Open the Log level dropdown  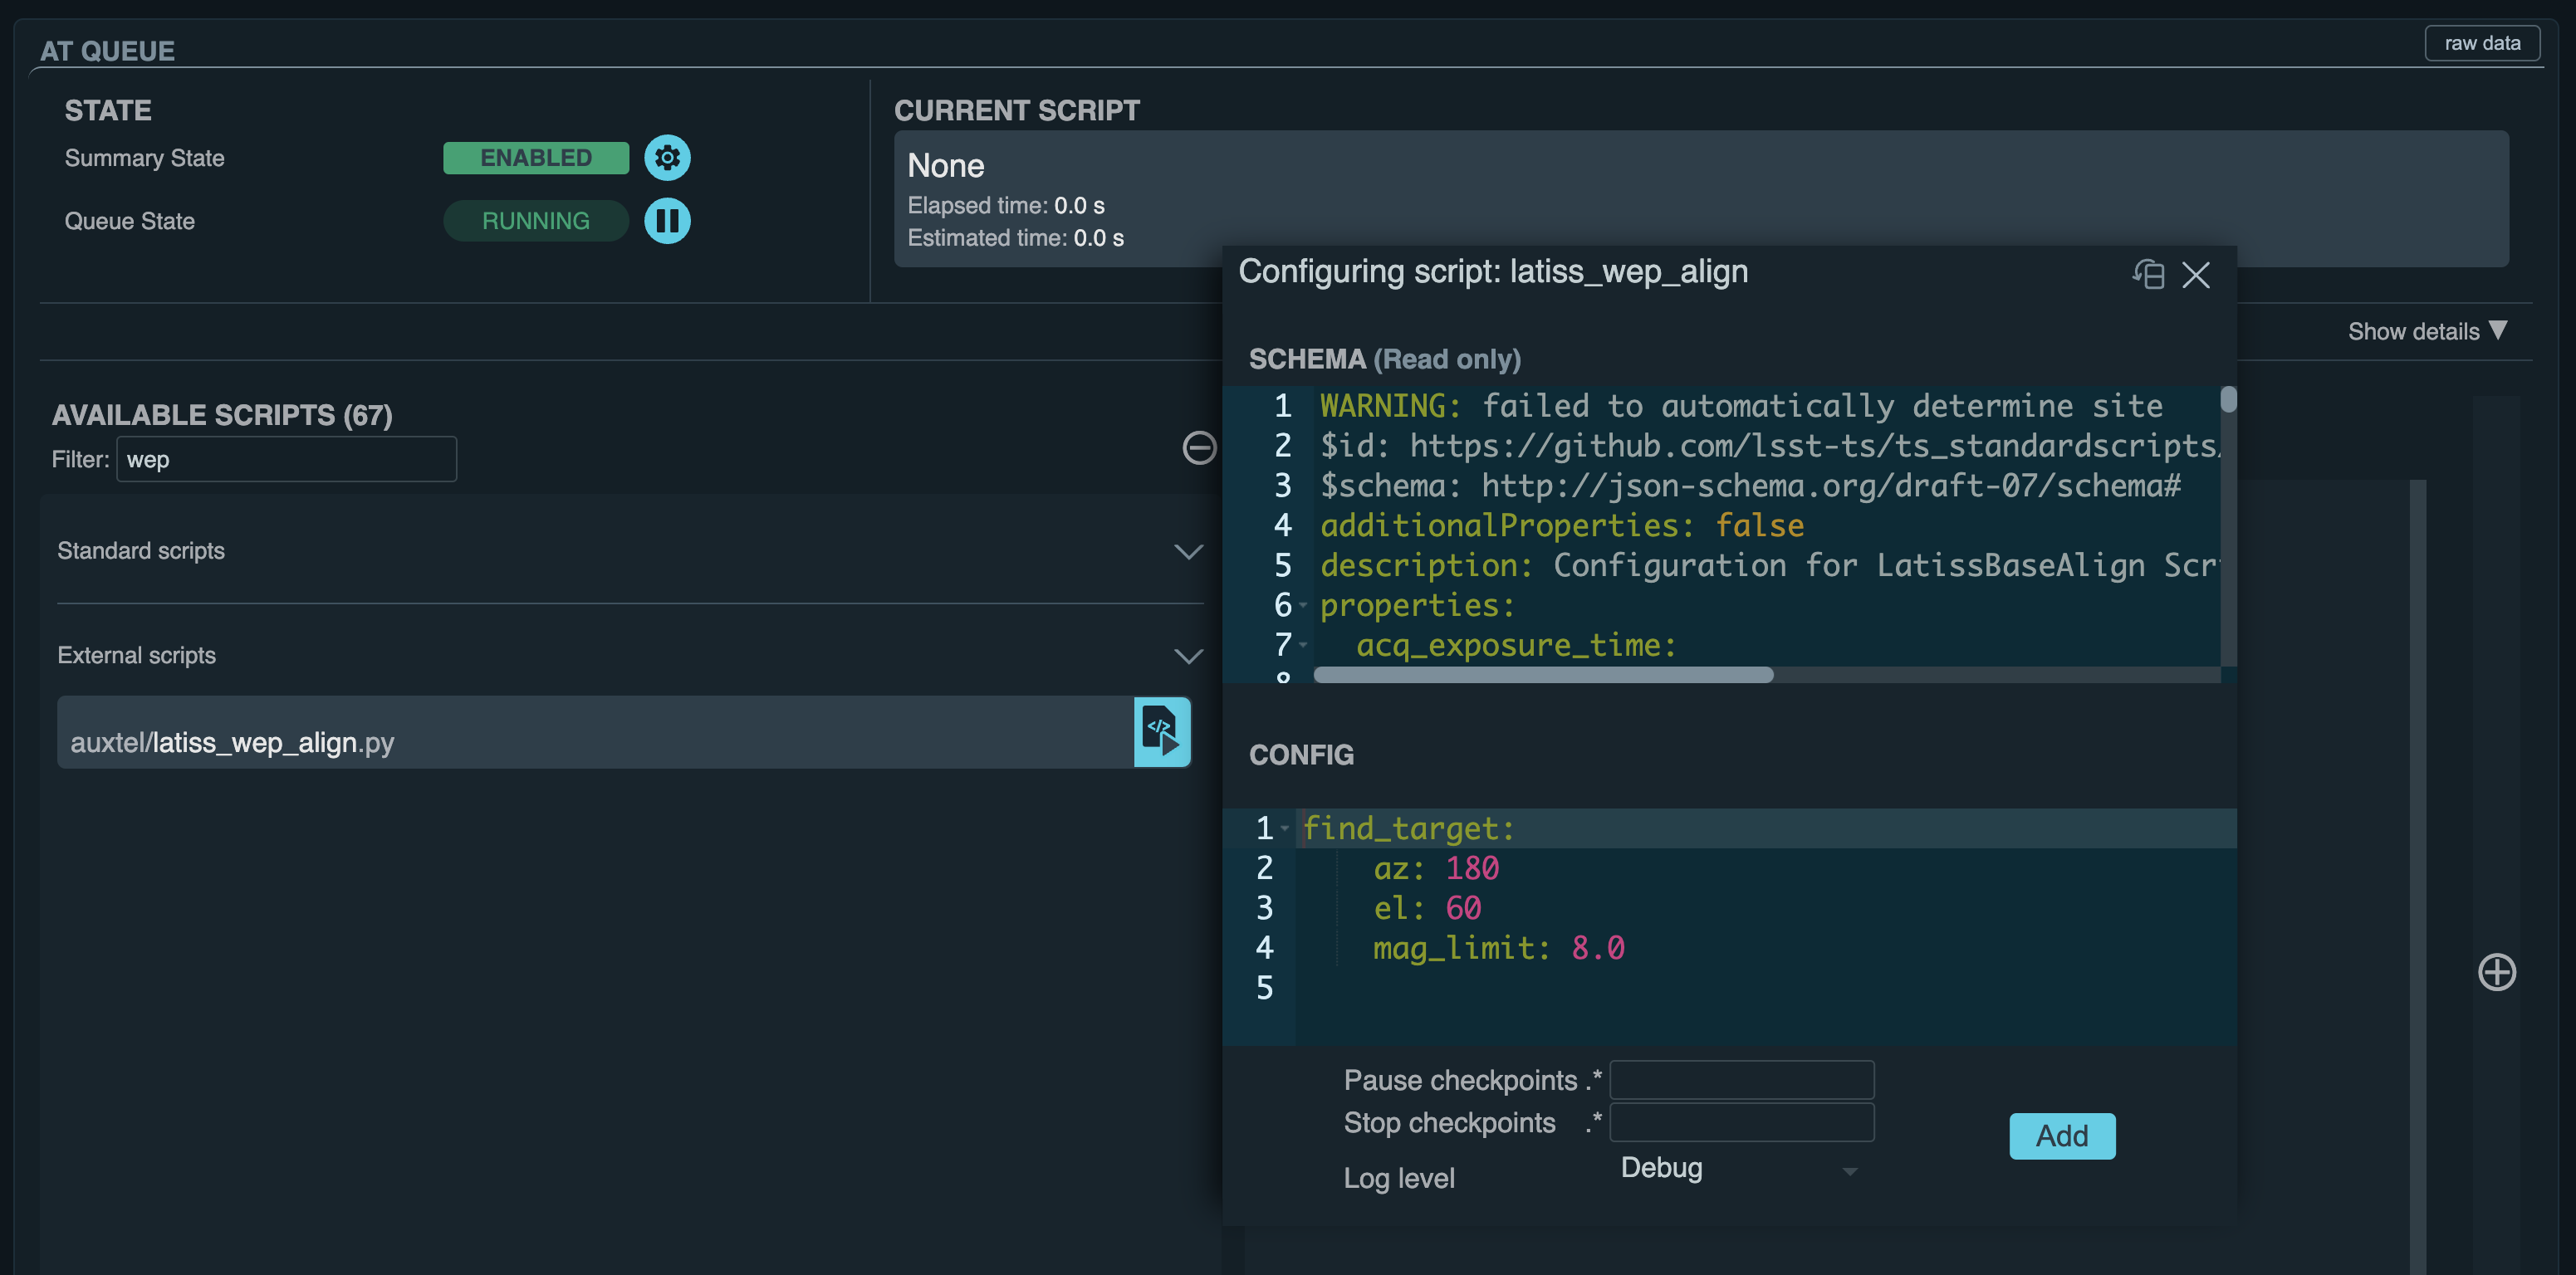[x=1739, y=1168]
